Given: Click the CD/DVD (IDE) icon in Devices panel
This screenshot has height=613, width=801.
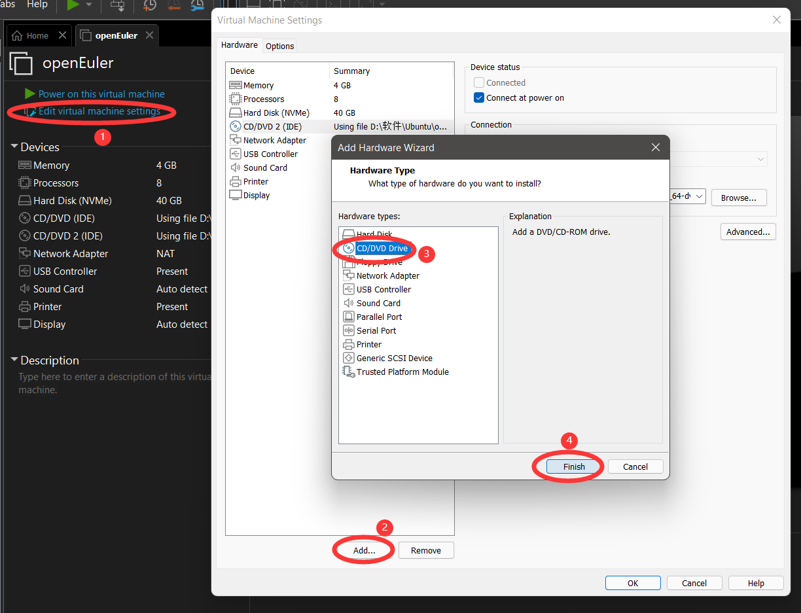Looking at the screenshot, I should point(25,219).
